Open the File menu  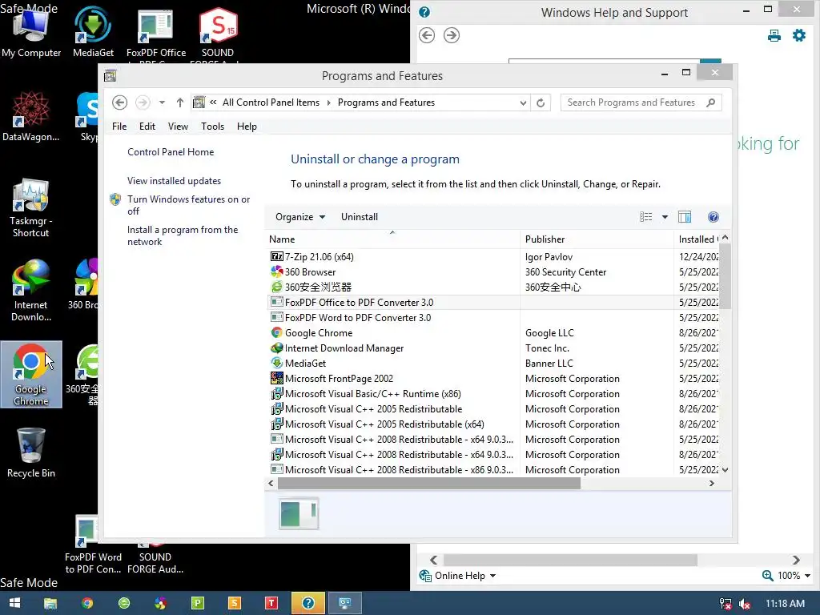[x=119, y=127]
